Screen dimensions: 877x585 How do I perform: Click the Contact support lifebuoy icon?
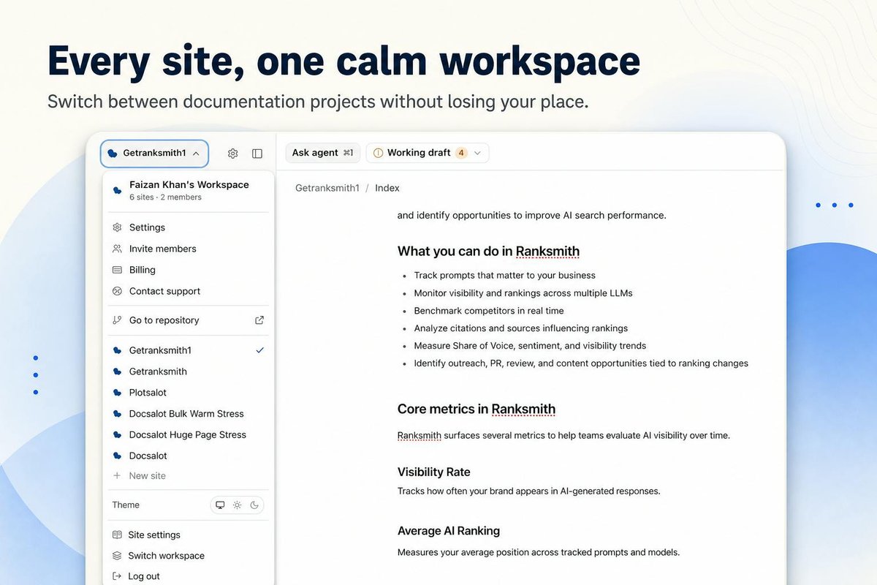point(117,291)
